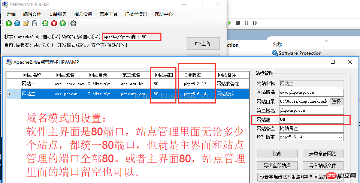Click the green play icon in background window
Image resolution: width=360 pixels, height=183 pixels.
pos(229,23)
